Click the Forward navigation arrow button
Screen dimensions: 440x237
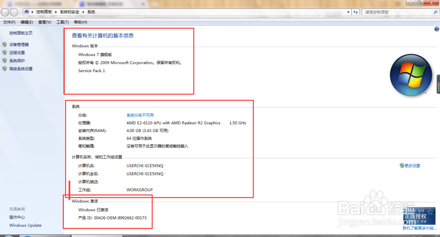14,12
